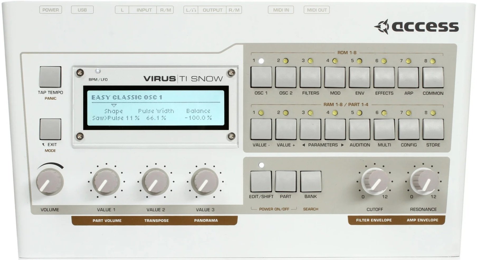The image size is (477, 260).
Task: Click the FILTER ENVELOPE label
Action: (x=374, y=220)
